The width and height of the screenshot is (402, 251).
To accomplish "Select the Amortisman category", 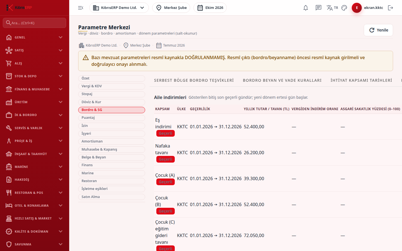I will coord(112,141).
